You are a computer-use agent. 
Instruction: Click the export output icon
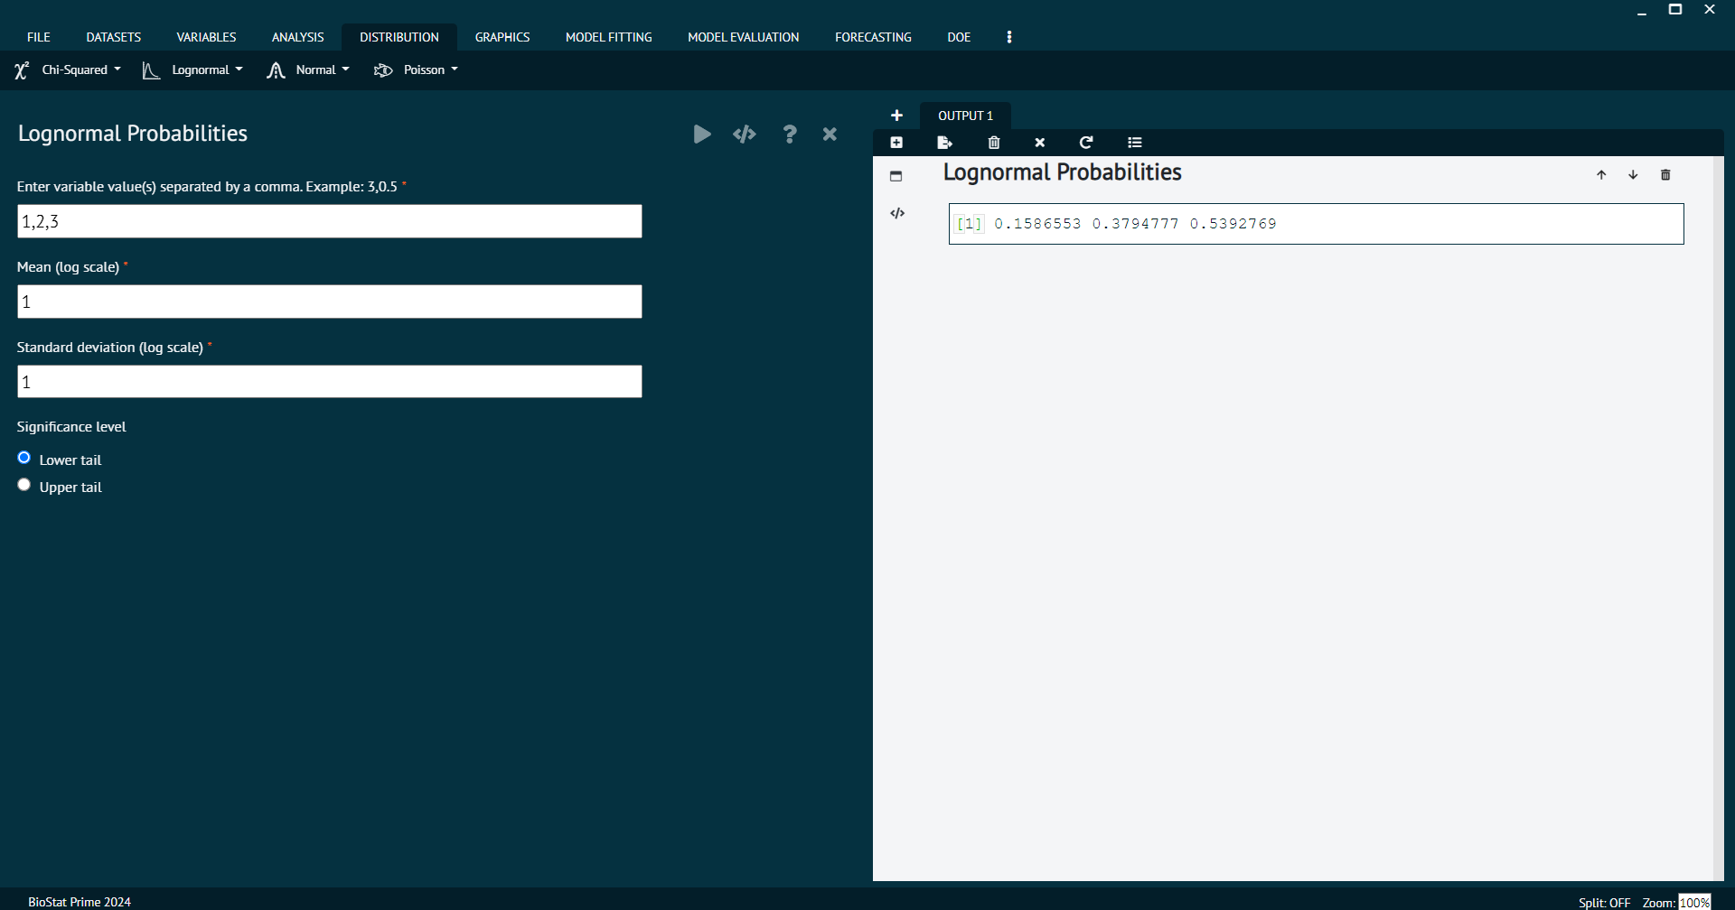[945, 143]
